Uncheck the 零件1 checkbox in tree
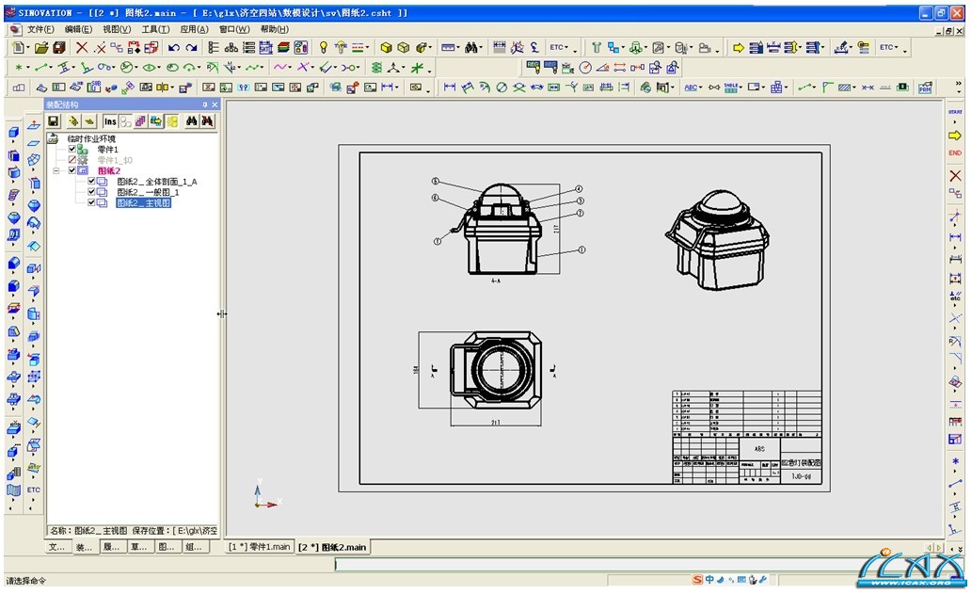The width and height of the screenshot is (972, 594). pyautogui.click(x=72, y=150)
